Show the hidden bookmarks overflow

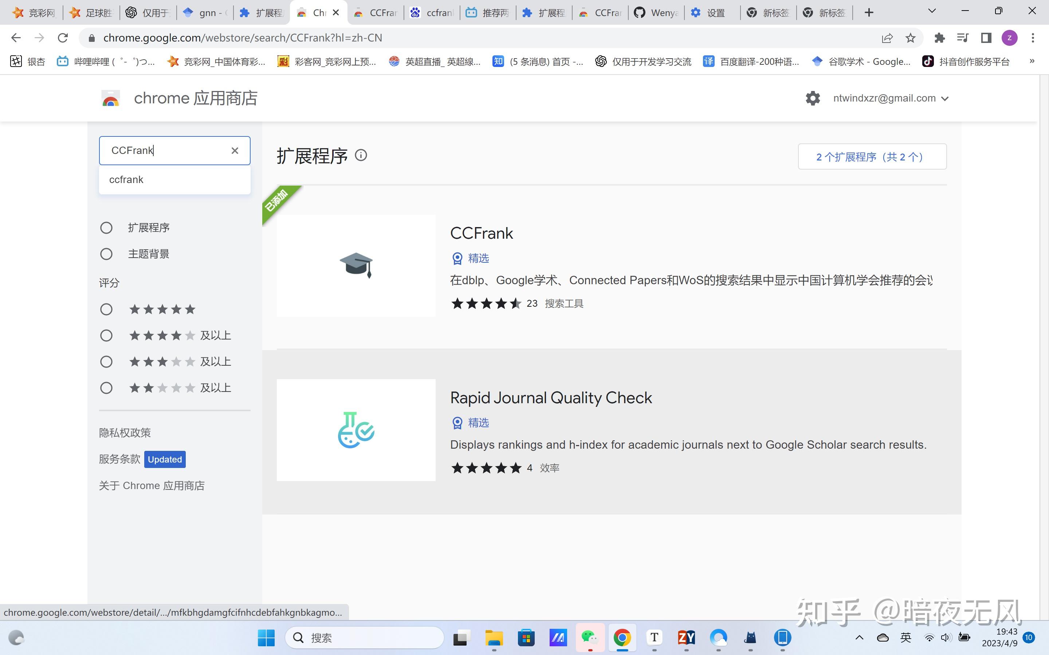click(x=1032, y=61)
